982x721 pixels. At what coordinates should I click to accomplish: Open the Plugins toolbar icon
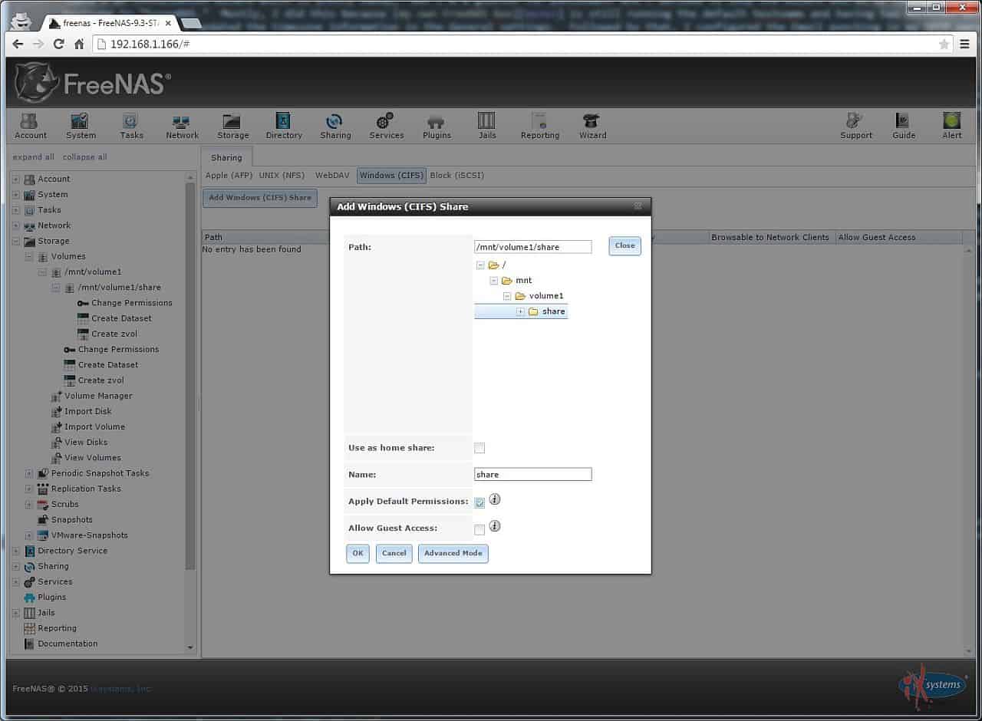[x=437, y=126]
